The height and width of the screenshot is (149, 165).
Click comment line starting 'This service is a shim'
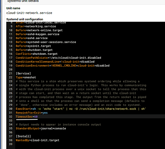(x=78, y=81)
